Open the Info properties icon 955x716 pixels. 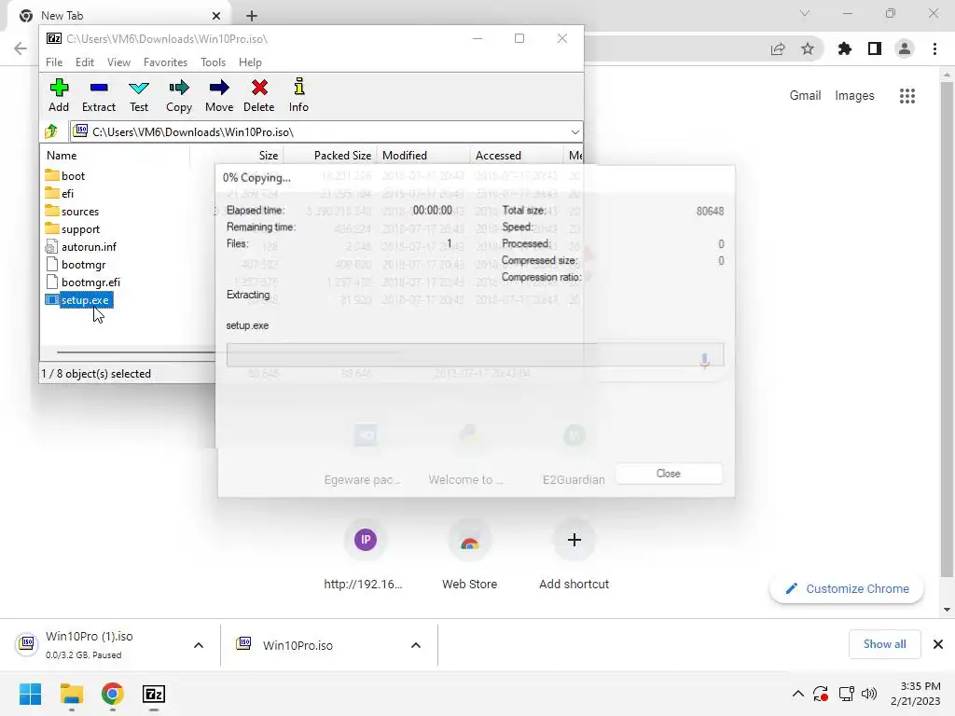(x=298, y=96)
